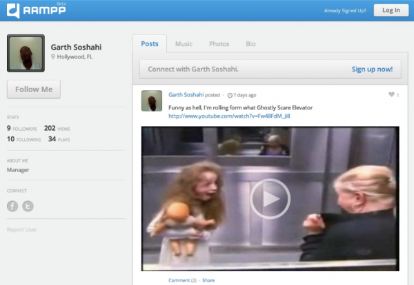Click 202 Views stat
This screenshot has width=414, height=285.
pyautogui.click(x=57, y=128)
